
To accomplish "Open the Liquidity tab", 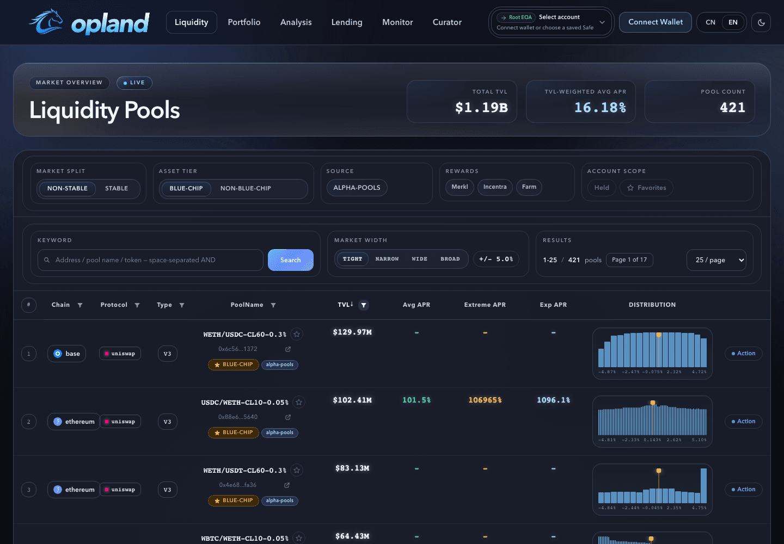I will point(192,22).
